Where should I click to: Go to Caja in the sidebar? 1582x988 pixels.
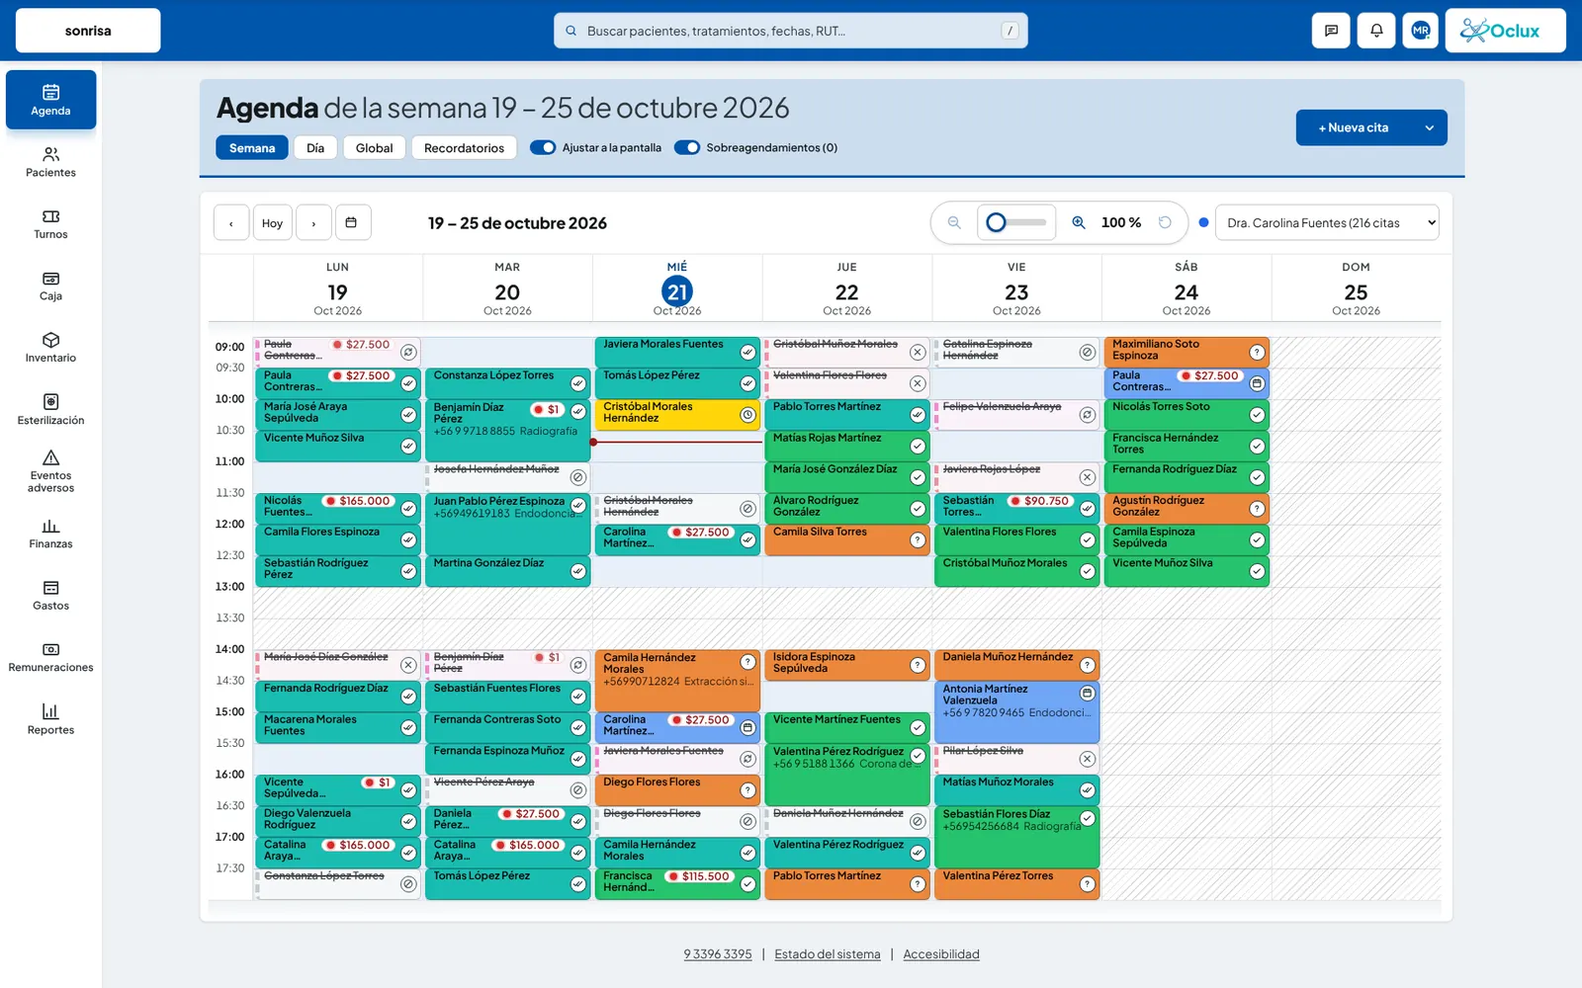pos(50,286)
